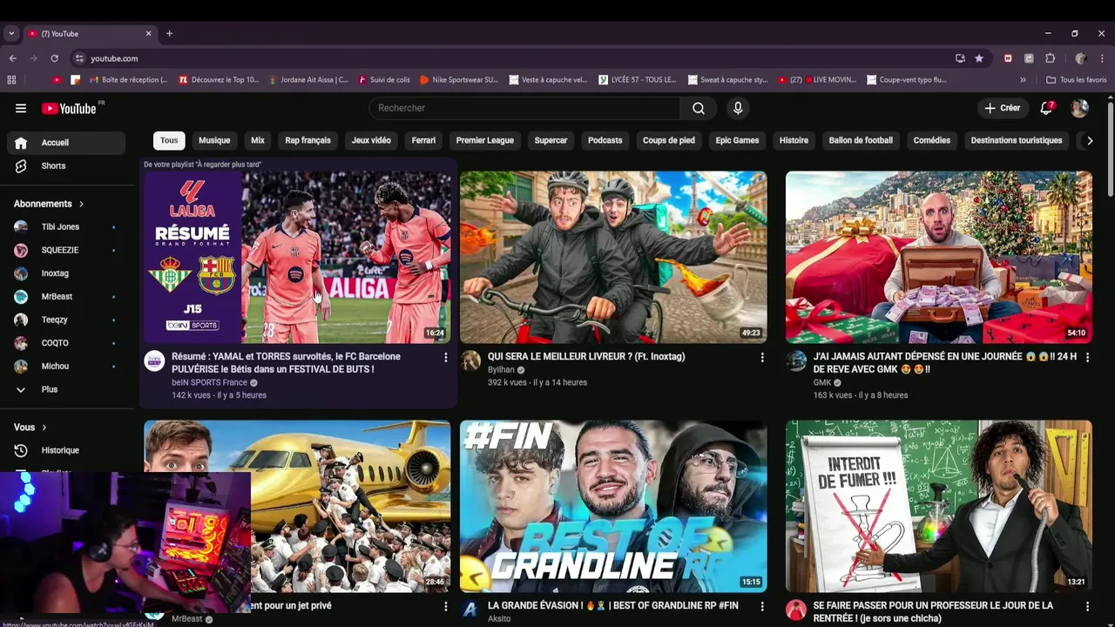Click the search magnifier button
This screenshot has height=627, width=1115.
point(699,108)
